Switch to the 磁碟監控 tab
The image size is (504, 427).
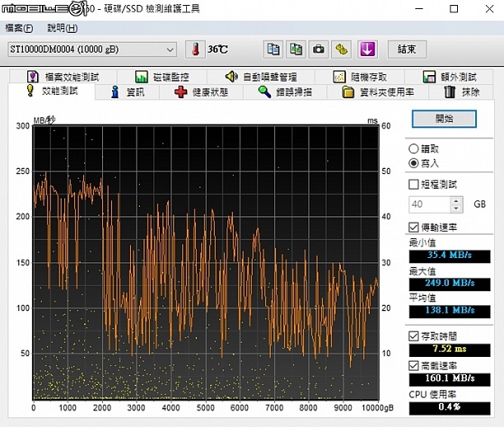click(162, 77)
